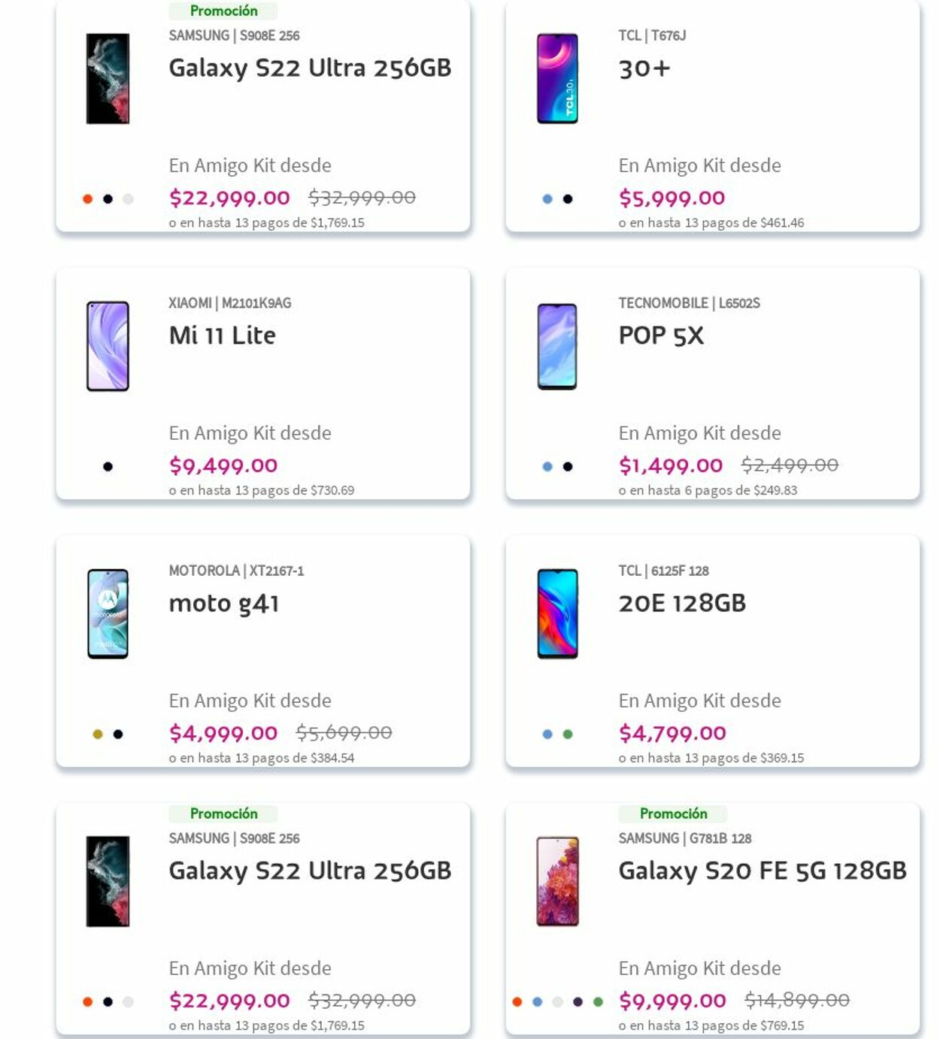Select blue color dot for POP 5X
The height and width of the screenshot is (1039, 940).
pos(547,466)
